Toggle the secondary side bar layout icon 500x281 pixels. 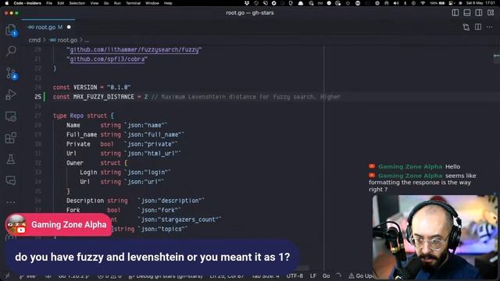[479, 12]
